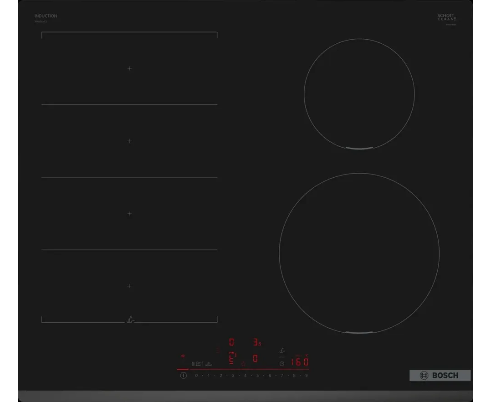
Task: Tap the timer clock icon
Action: point(282,363)
